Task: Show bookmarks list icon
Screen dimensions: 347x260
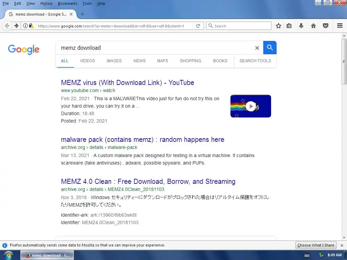Action: (x=289, y=26)
